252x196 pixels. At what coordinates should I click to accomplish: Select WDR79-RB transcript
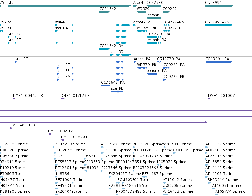tap(142, 31)
